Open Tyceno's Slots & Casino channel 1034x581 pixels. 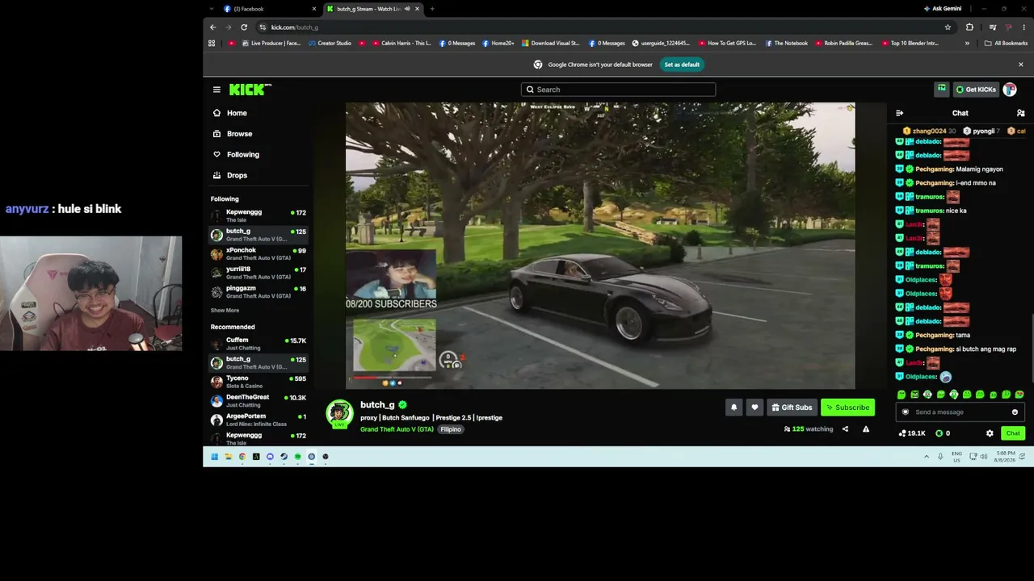(x=258, y=382)
